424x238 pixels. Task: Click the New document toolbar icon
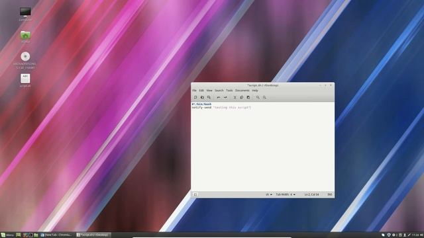(195, 97)
